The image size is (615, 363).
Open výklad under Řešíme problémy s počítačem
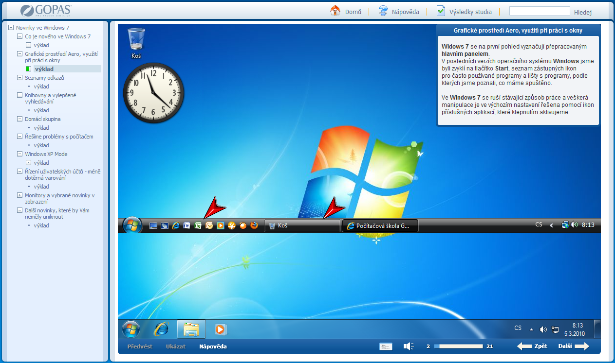tap(41, 145)
